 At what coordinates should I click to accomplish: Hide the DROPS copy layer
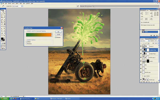pyautogui.click(x=141, y=72)
